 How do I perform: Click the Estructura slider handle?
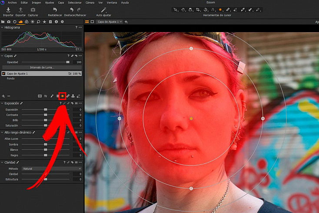pos(46,179)
